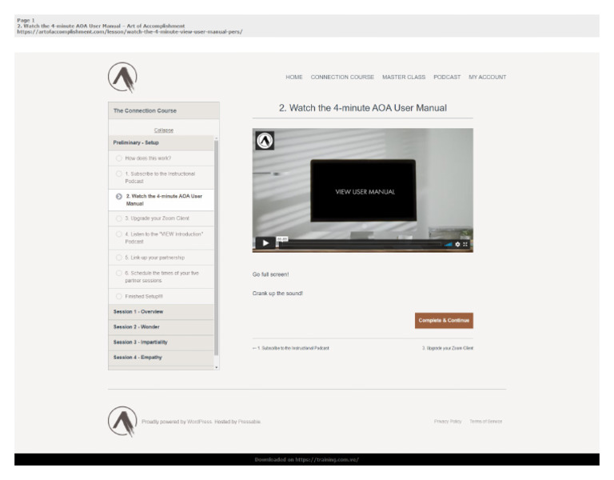The image size is (614, 480).
Task: Click Complete & Continue button
Action: (444, 321)
